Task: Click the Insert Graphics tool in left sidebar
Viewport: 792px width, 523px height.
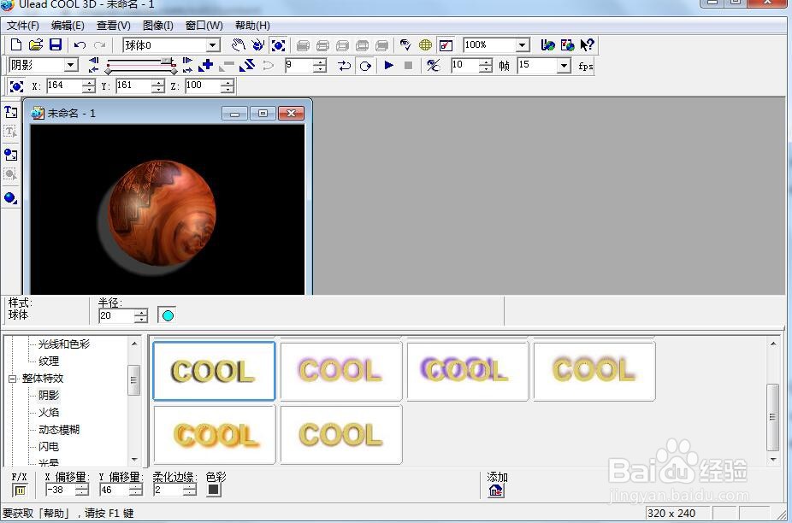Action: pos(10,155)
